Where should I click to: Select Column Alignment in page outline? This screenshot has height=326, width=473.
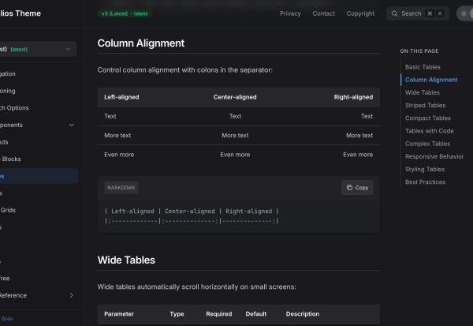(x=431, y=80)
